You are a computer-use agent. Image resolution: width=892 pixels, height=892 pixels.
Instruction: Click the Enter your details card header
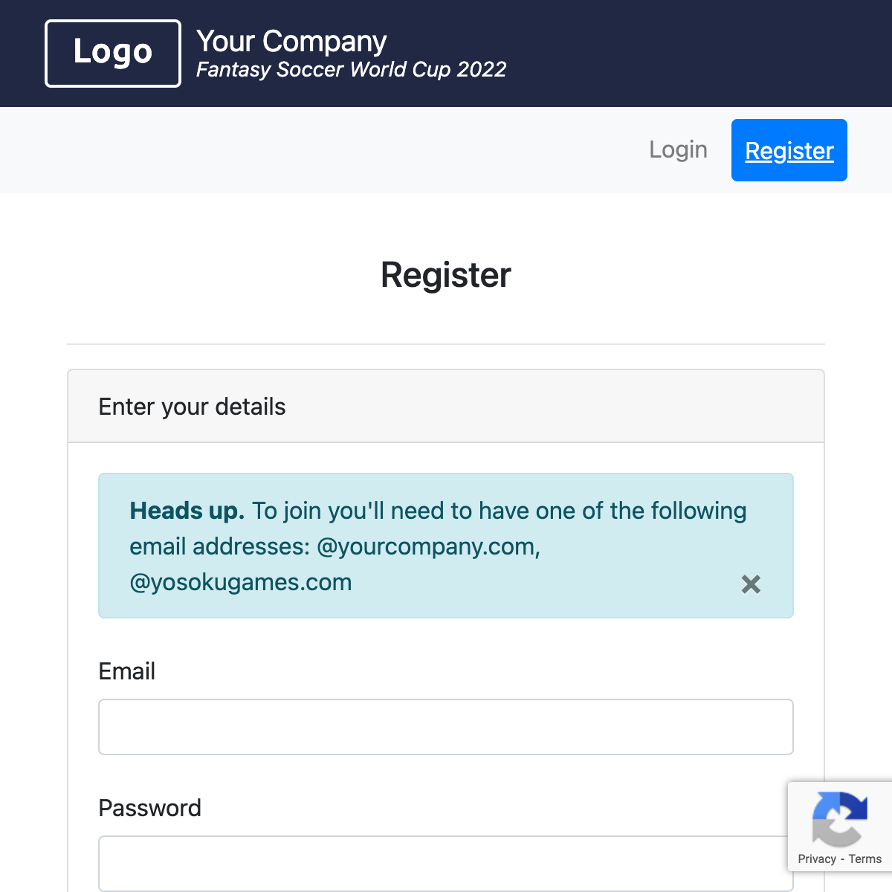[192, 407]
